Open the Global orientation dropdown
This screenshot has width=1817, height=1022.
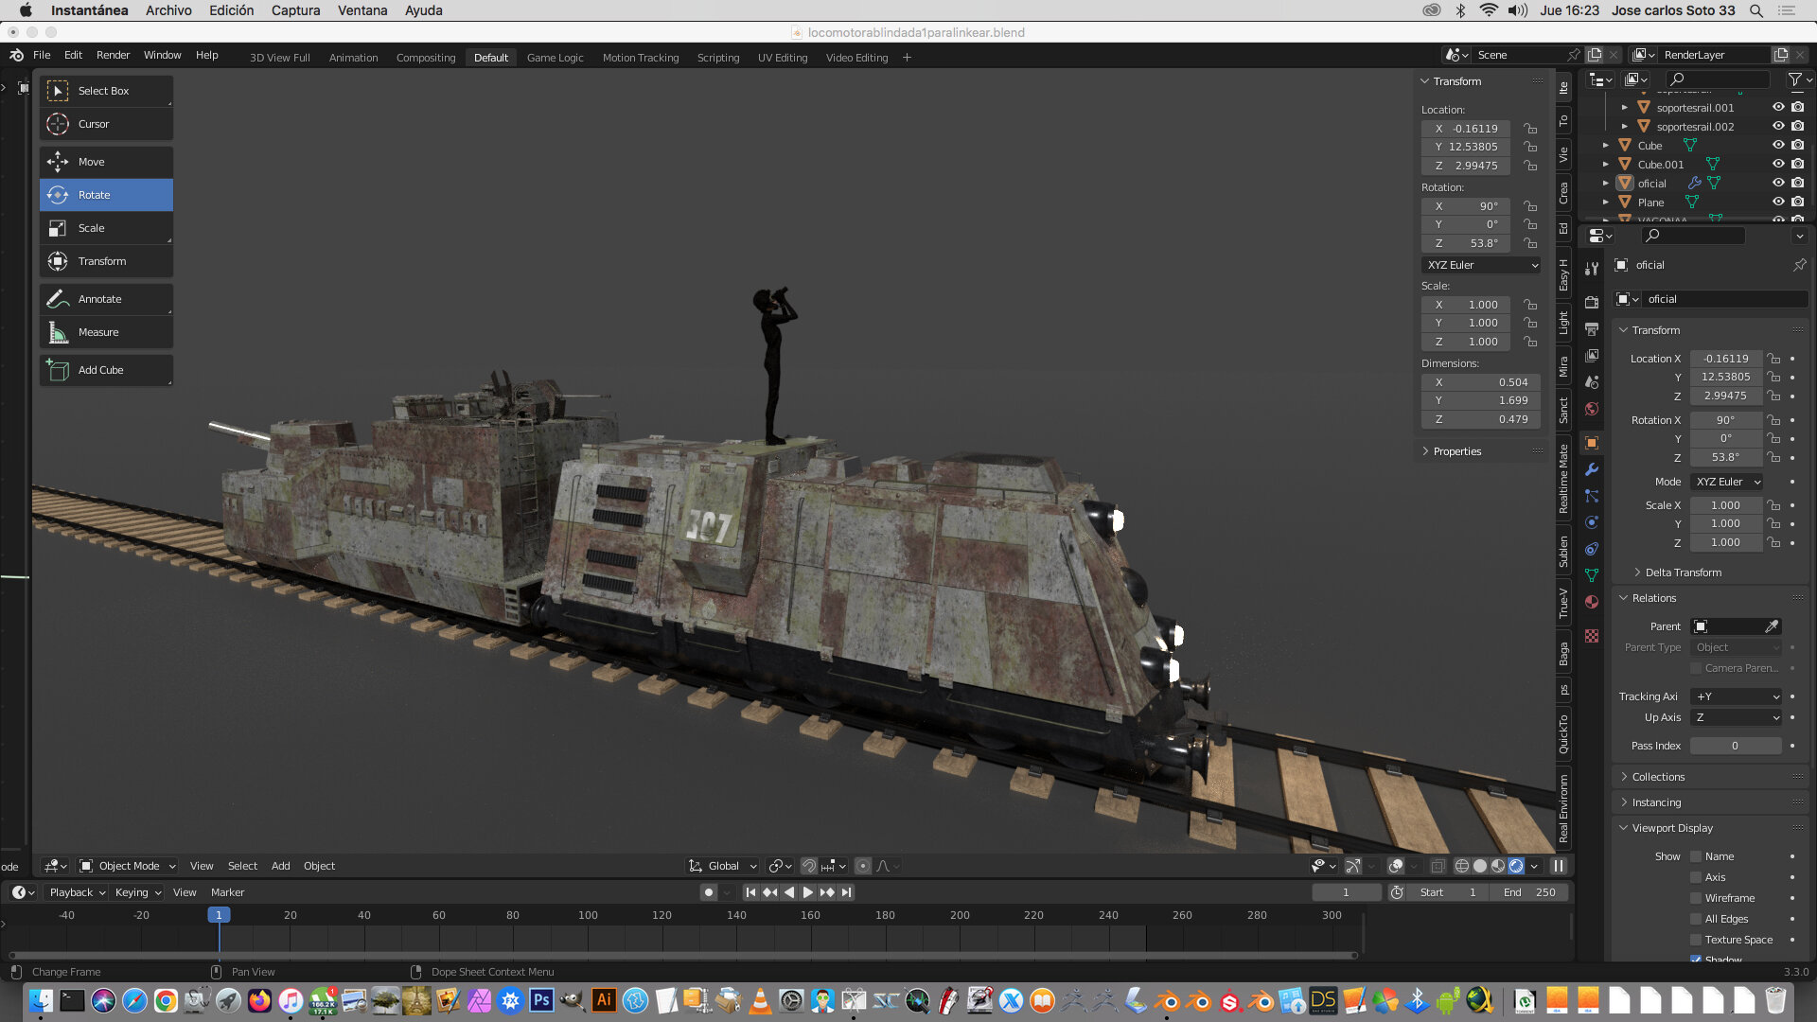click(723, 866)
